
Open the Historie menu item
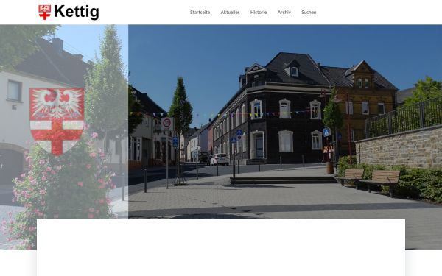(259, 12)
